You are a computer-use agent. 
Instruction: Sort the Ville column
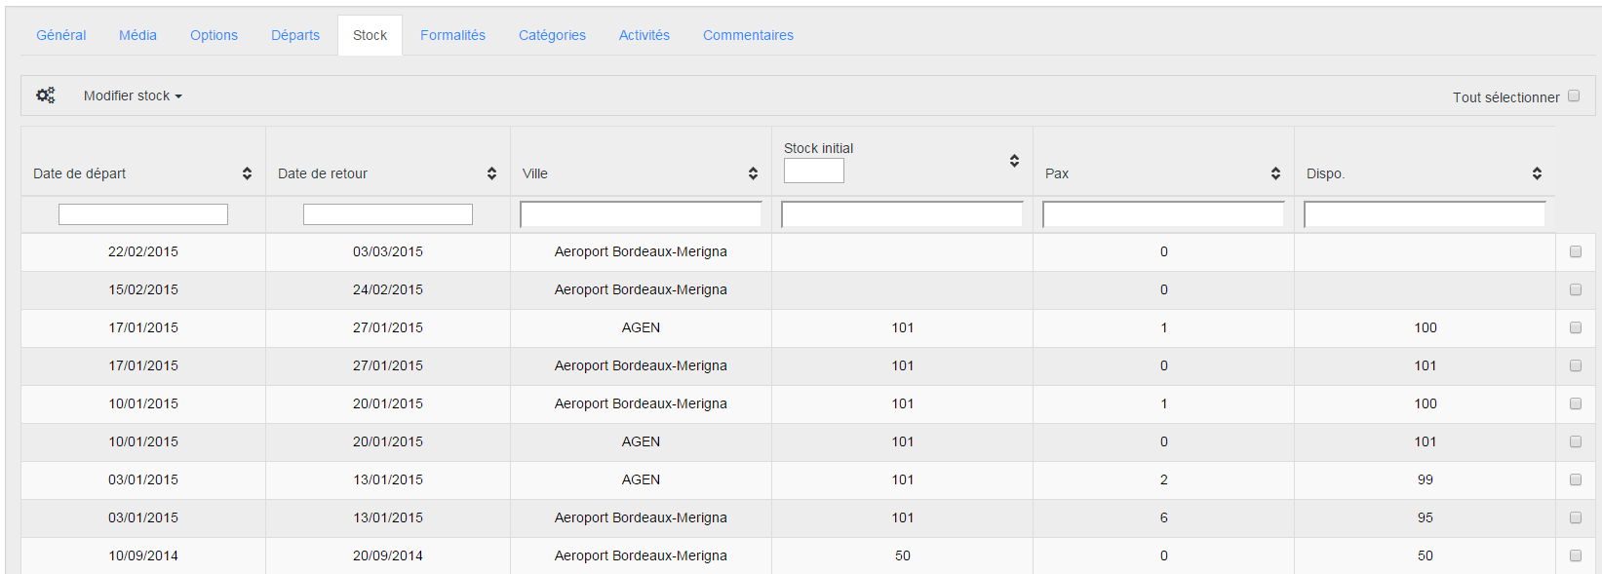(x=753, y=173)
